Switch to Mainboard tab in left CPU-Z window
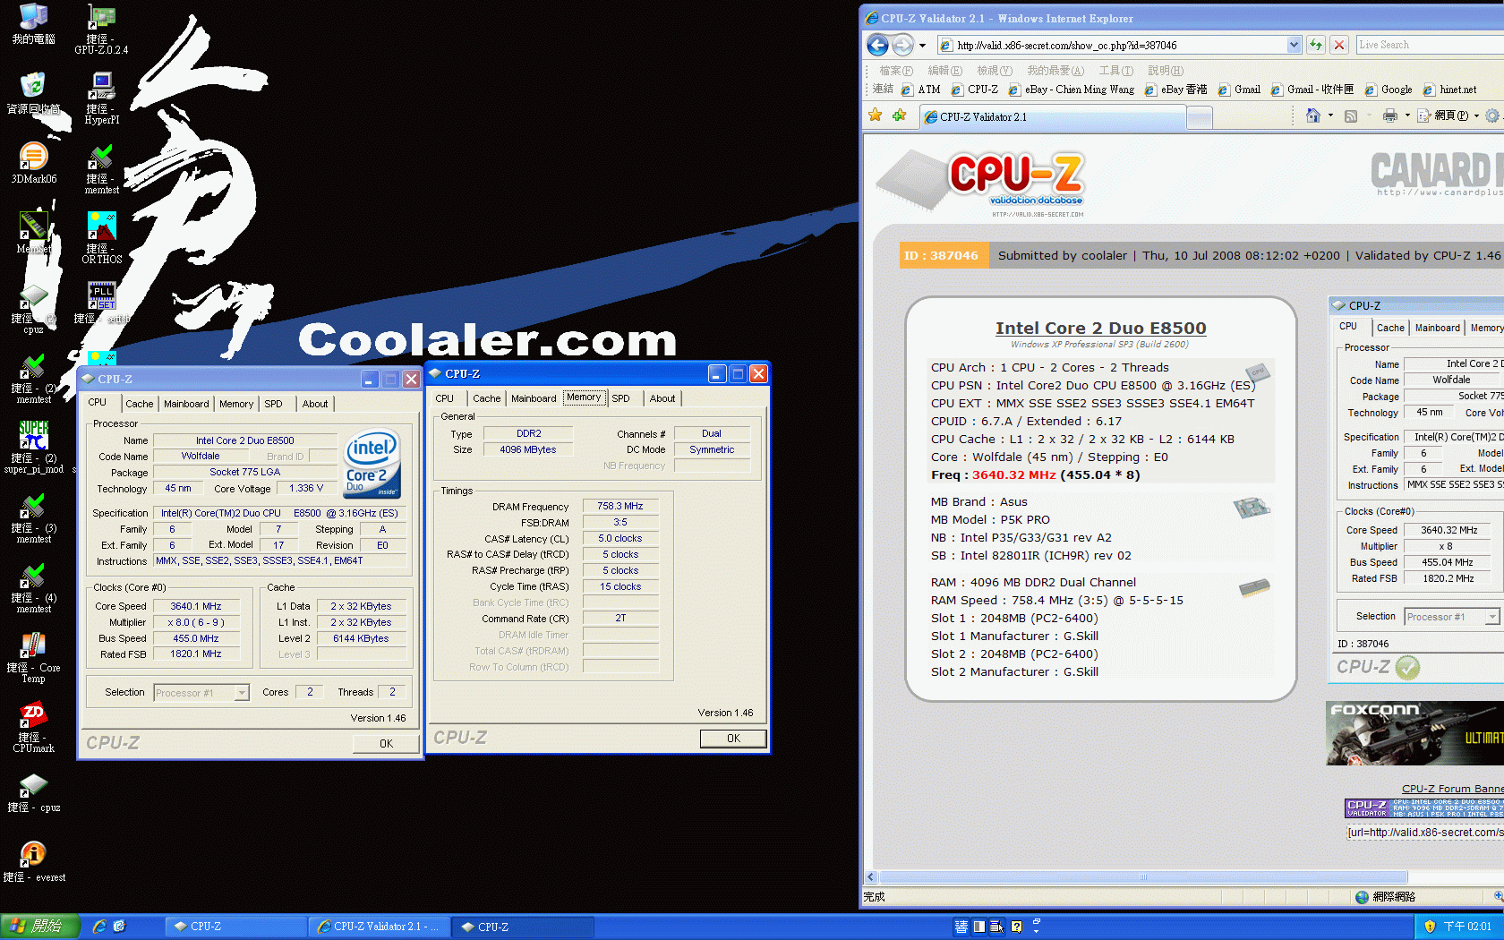Screen dimensions: 1504x940 pyautogui.click(x=186, y=405)
